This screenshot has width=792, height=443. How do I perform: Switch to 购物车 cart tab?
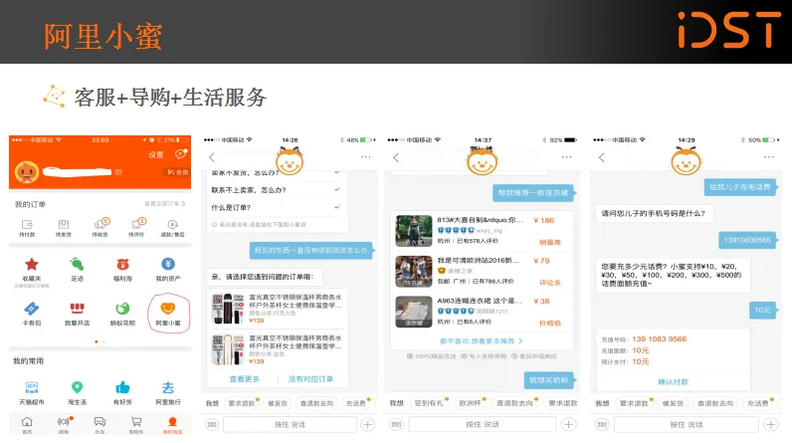pos(136,425)
